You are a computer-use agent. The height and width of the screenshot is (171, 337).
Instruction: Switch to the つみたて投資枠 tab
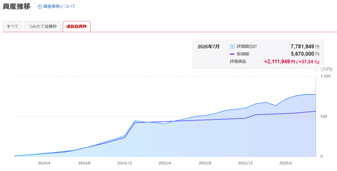tap(42, 27)
